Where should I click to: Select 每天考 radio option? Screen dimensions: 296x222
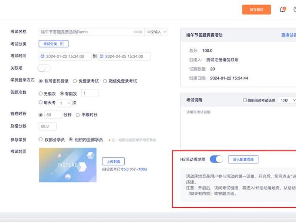click(x=40, y=102)
